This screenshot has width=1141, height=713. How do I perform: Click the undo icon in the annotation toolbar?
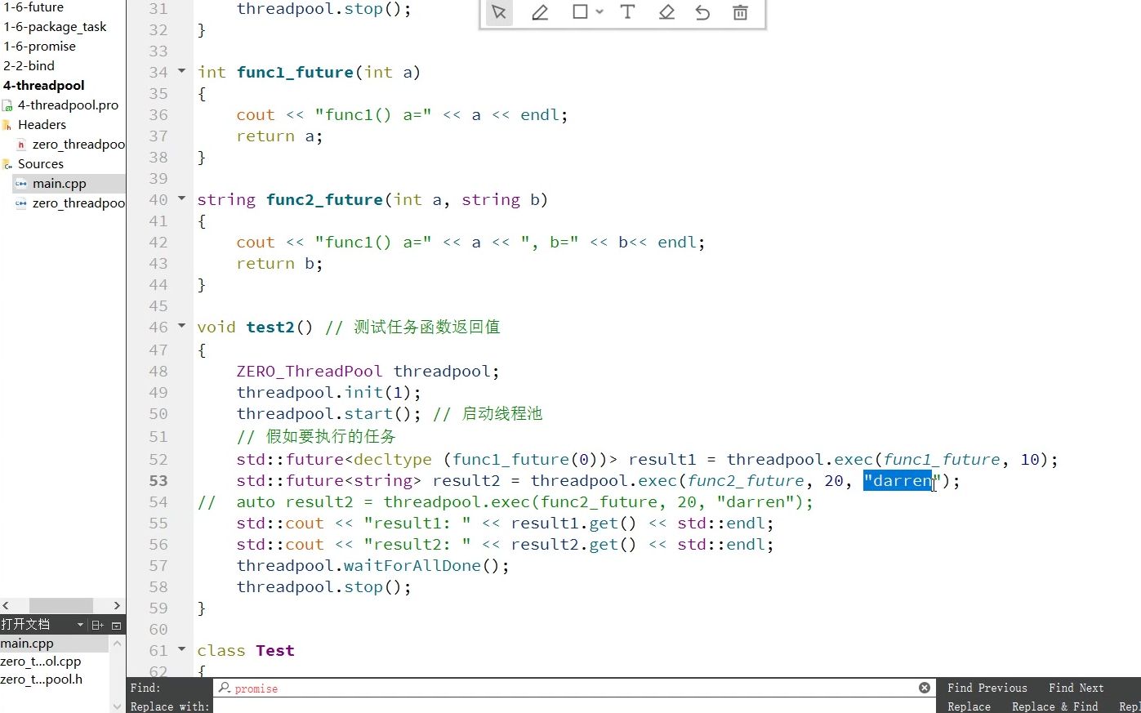(x=702, y=12)
